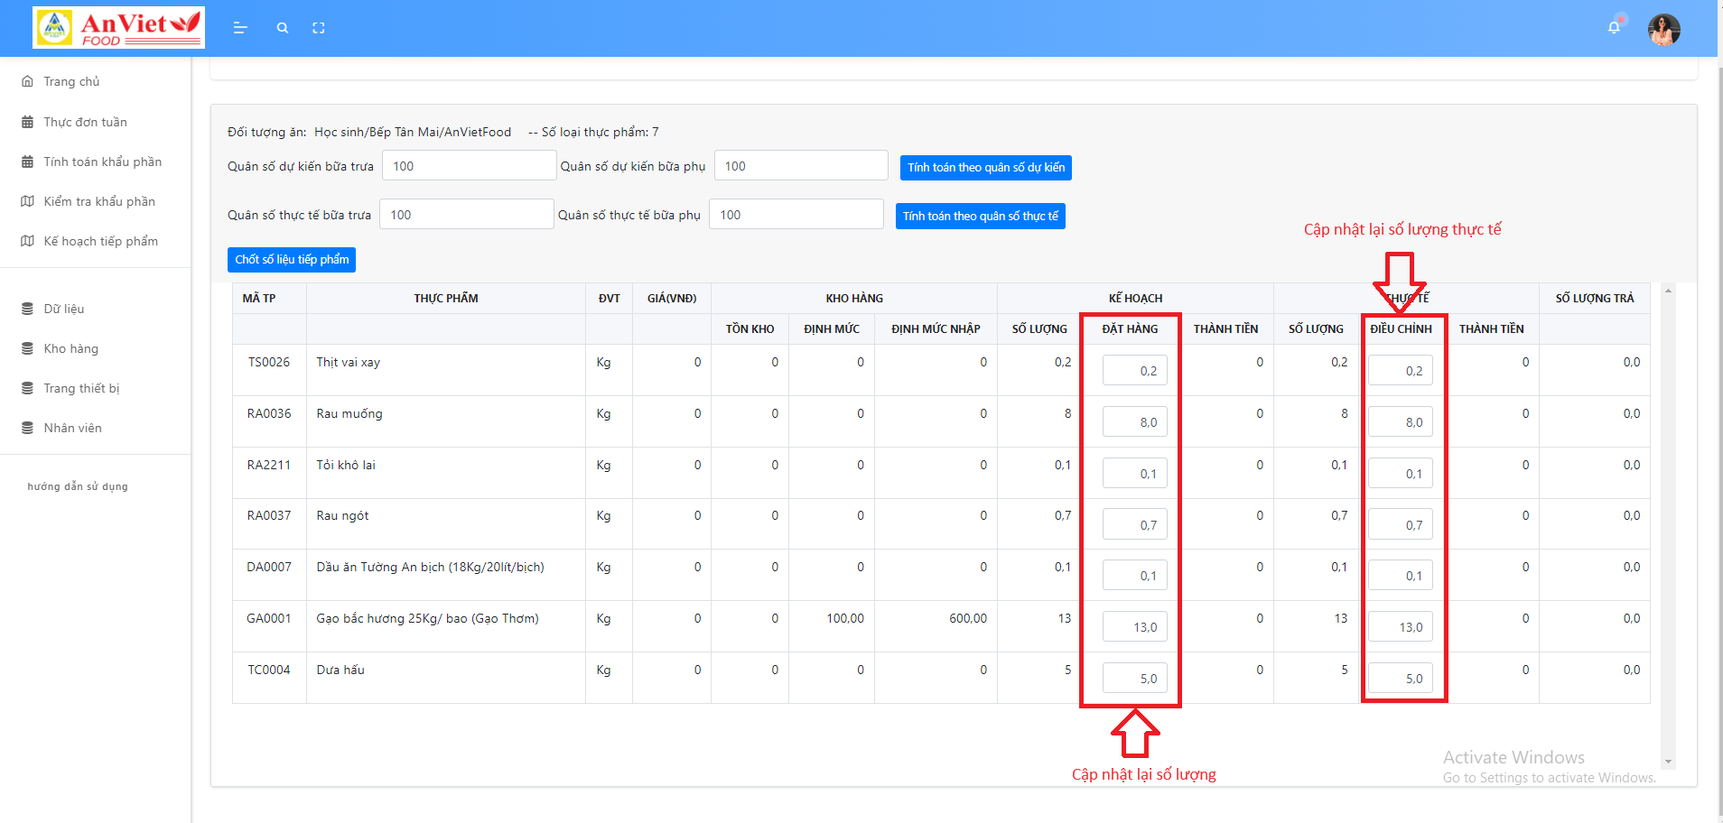Select the Trang chủ home icon
The width and height of the screenshot is (1723, 823).
coord(27,81)
